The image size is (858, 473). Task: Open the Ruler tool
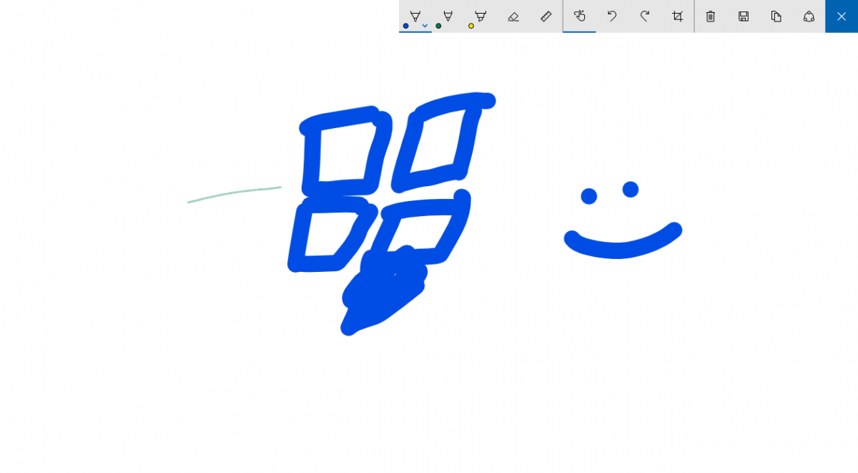pos(546,16)
